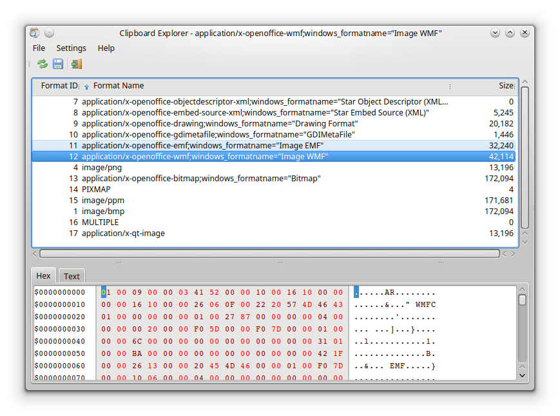This screenshot has width=560, height=416.
Task: Select the Image EMF format row
Action: pyautogui.click(x=202, y=145)
